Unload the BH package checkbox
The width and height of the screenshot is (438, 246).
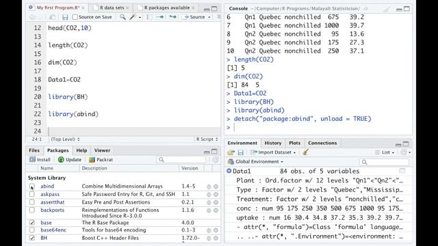click(32, 238)
